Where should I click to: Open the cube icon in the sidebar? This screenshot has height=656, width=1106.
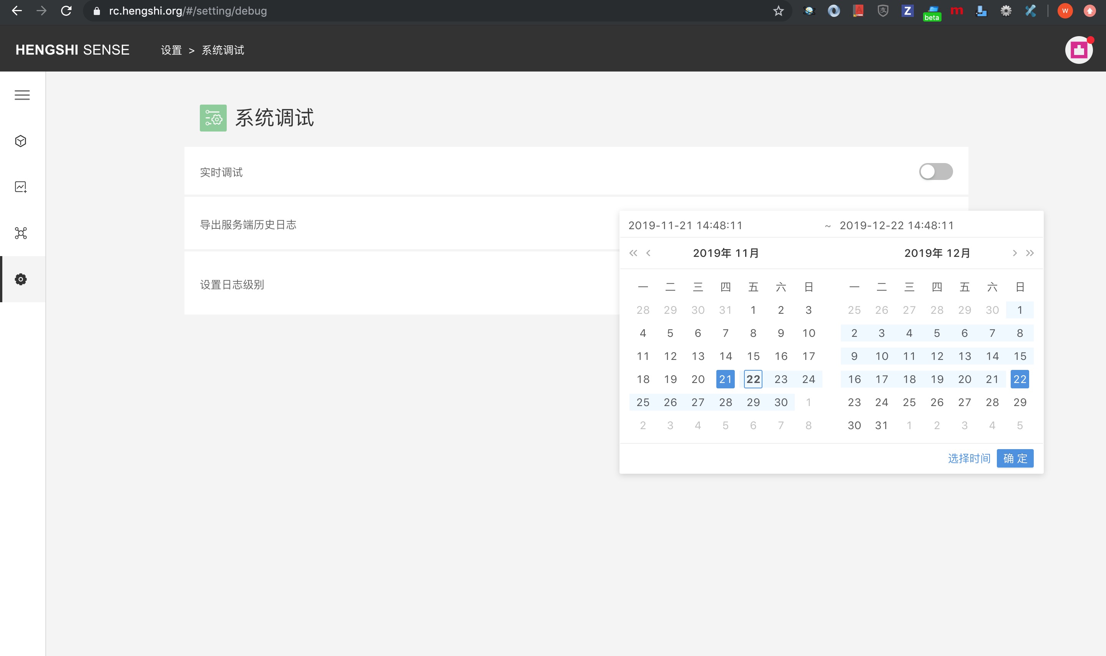21,141
